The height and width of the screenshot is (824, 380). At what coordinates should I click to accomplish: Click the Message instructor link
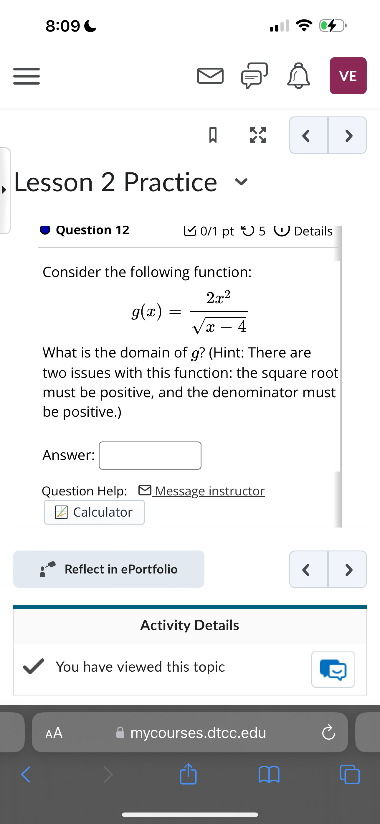point(209,491)
